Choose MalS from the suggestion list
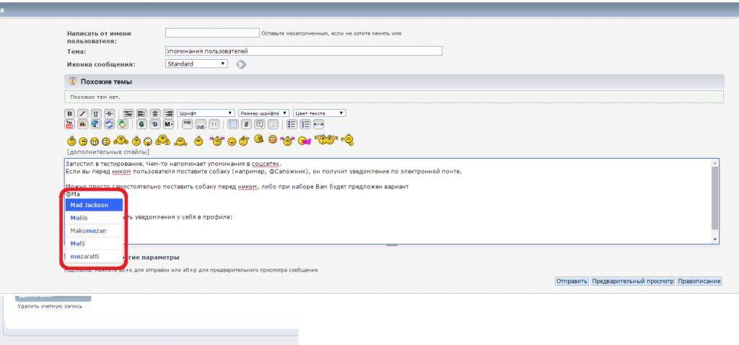This screenshot has width=739, height=345. (94, 243)
